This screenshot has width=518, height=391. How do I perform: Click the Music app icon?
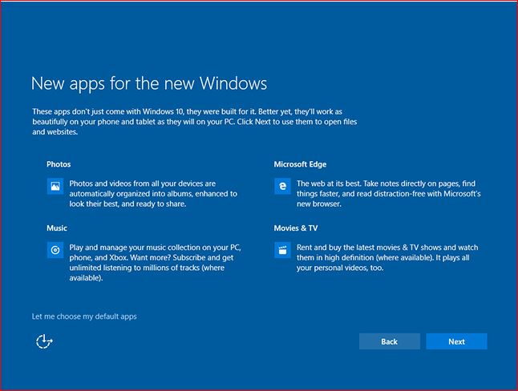click(55, 250)
